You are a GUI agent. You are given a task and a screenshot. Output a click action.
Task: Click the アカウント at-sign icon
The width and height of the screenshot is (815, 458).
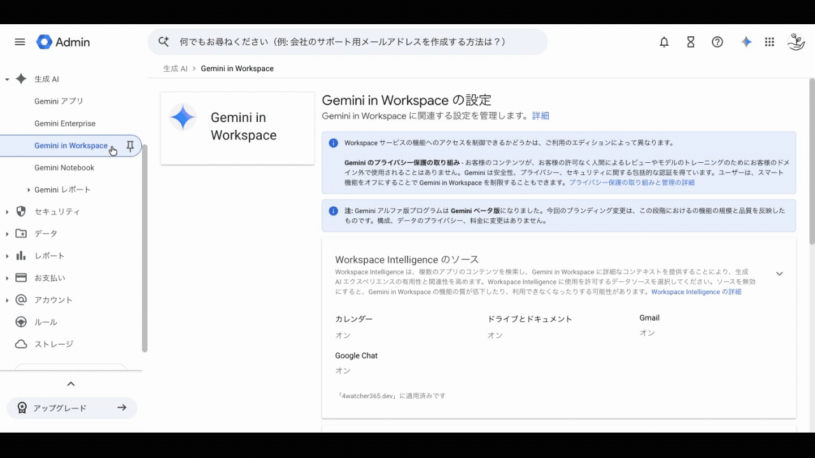click(x=21, y=300)
